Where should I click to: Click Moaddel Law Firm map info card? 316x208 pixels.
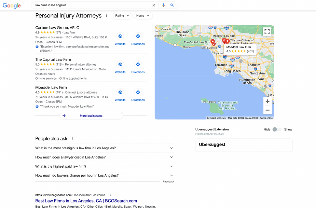coord(240,49)
